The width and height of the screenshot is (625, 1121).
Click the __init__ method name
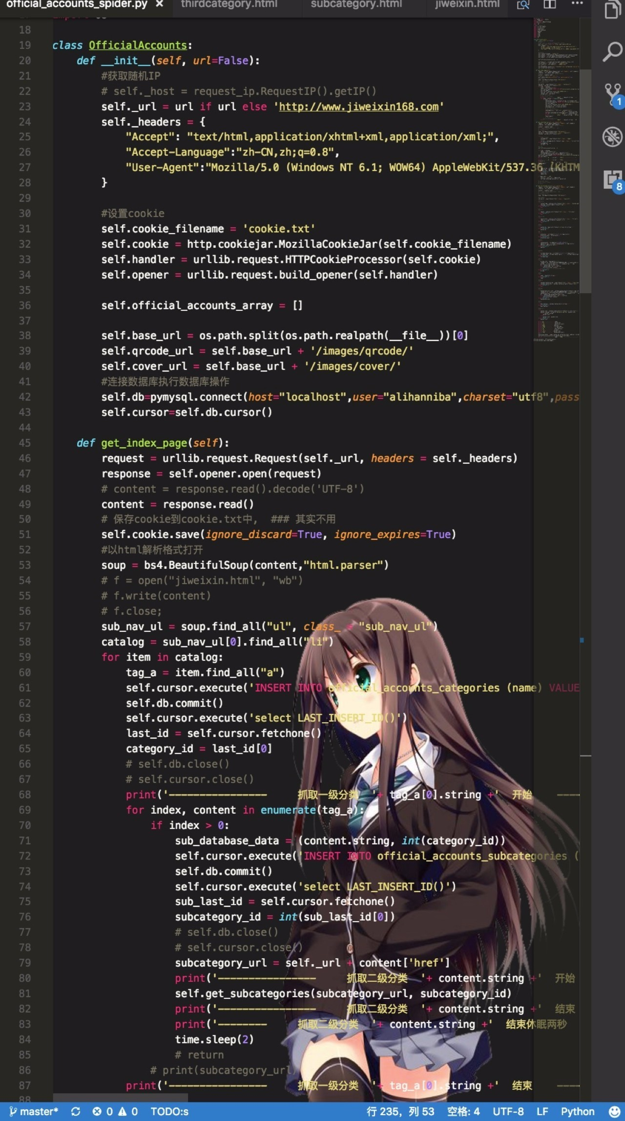[125, 61]
